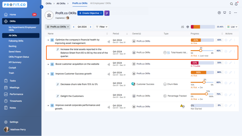Click the Profit.co organization bank icon
242x136 pixels.
tap(49, 15)
